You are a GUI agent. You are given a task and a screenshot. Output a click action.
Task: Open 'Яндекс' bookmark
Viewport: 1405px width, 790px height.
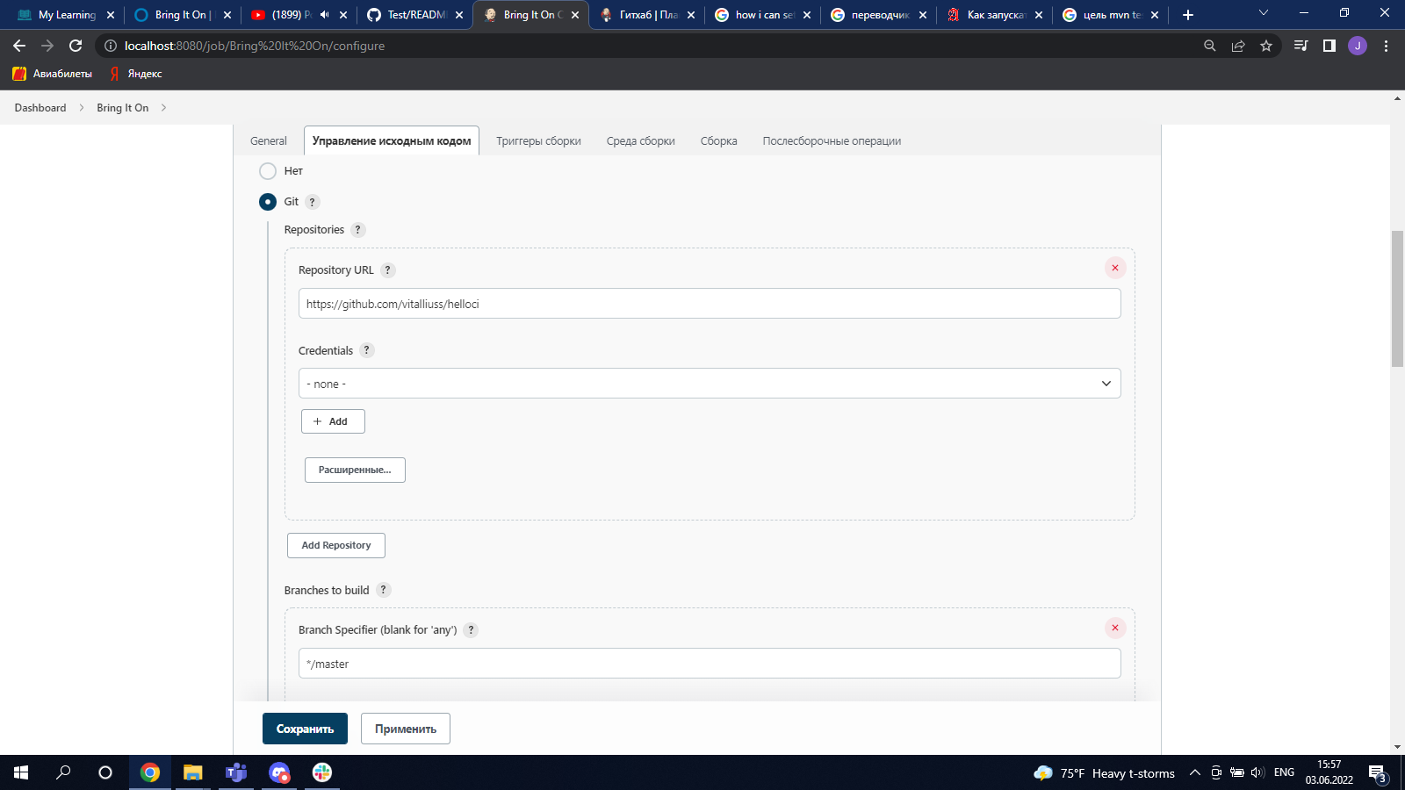pyautogui.click(x=136, y=74)
